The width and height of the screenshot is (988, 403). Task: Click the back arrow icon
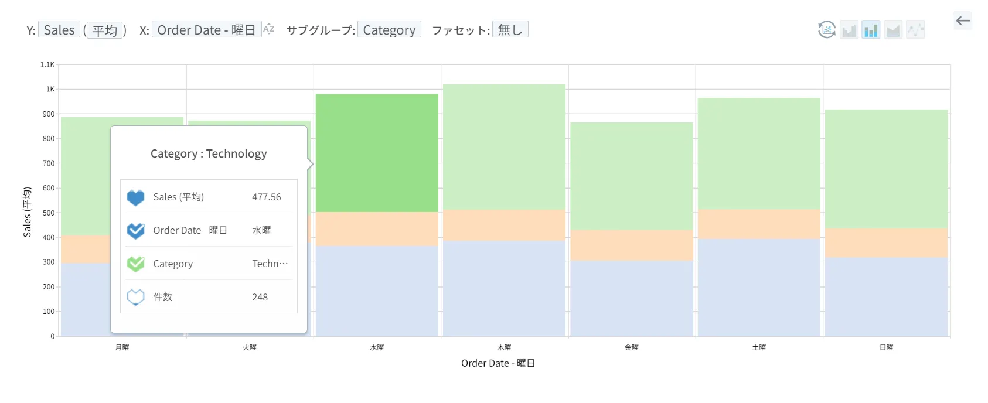click(x=963, y=21)
